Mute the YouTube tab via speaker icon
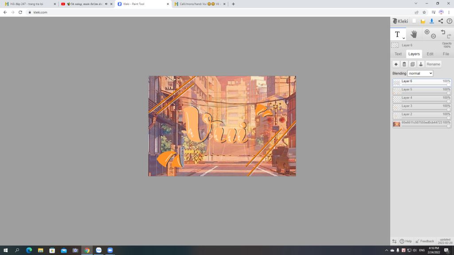This screenshot has width=454, height=255. 106,4
